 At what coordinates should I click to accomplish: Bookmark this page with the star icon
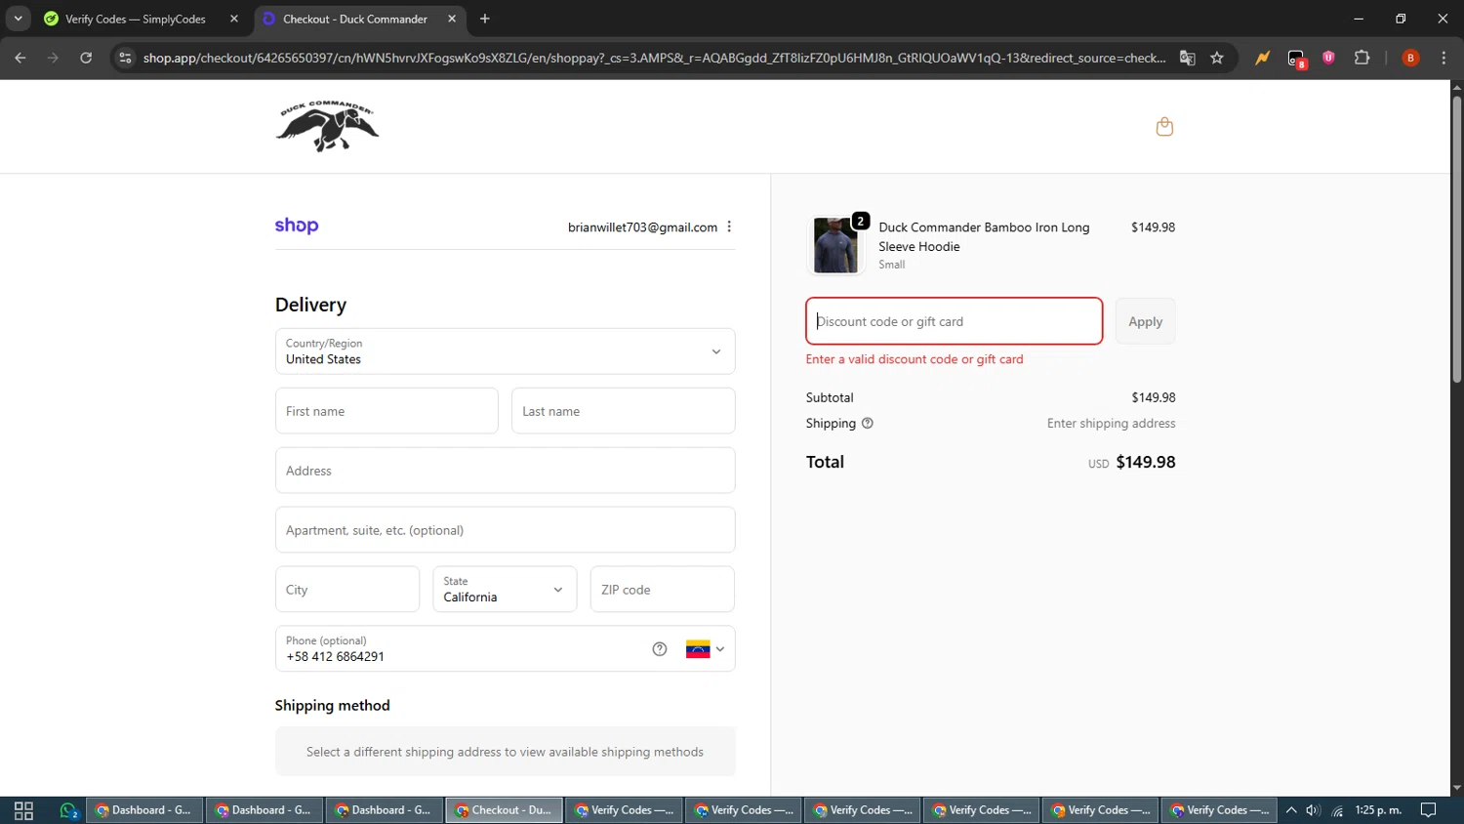click(x=1217, y=58)
